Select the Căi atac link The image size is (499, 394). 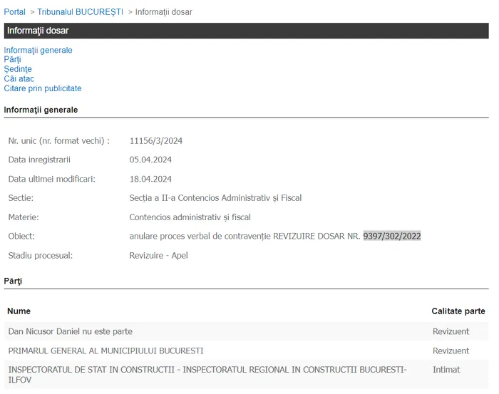19,79
